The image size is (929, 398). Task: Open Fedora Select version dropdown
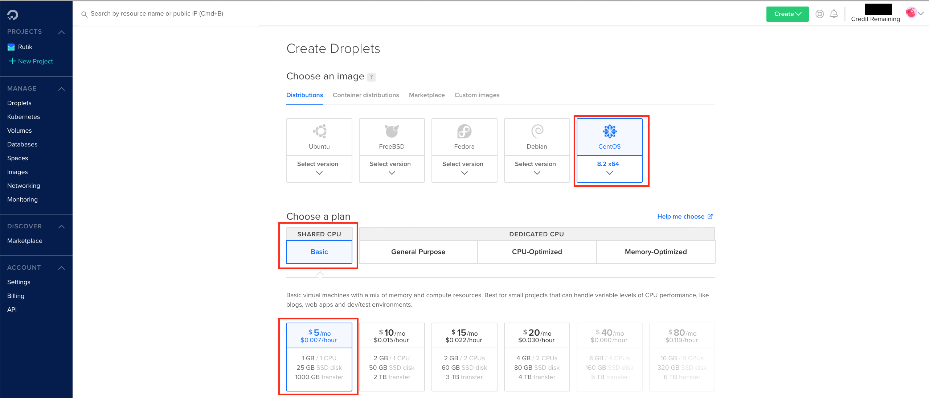[x=464, y=169]
